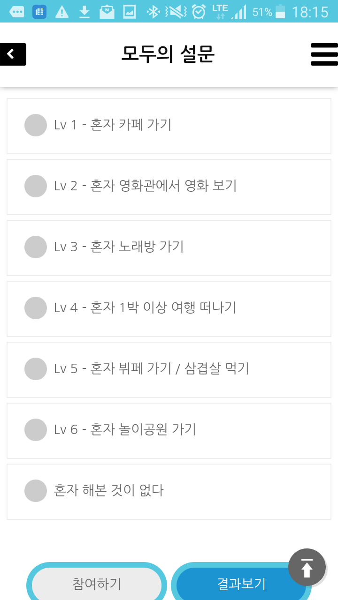Tap the download icon in status bar
338x600 pixels.
click(x=84, y=12)
